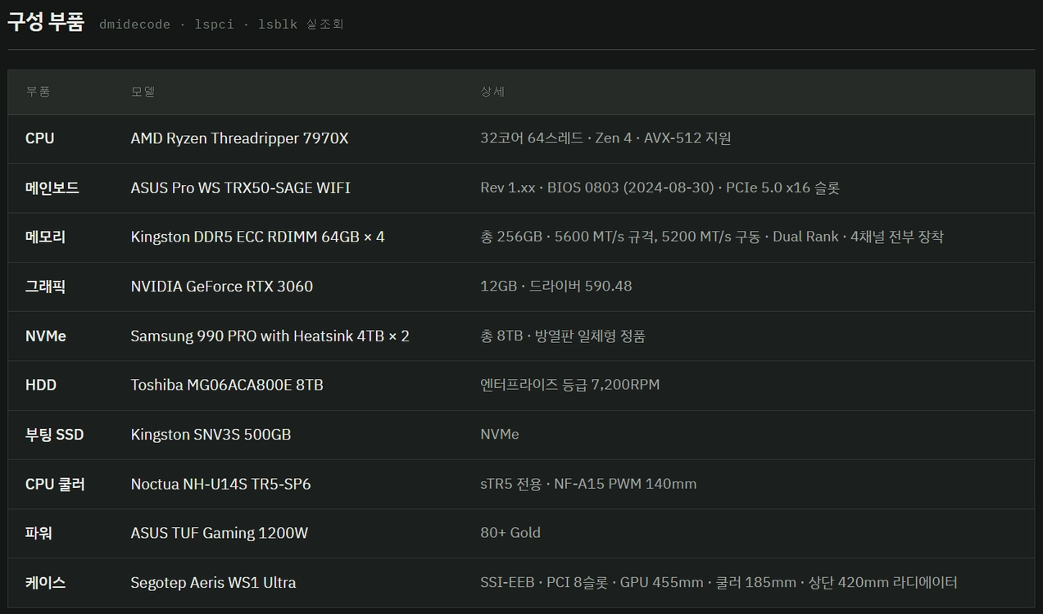The width and height of the screenshot is (1043, 614).
Task: Select Toshiba MG06ACA800E 8TB cell
Action: (x=227, y=385)
